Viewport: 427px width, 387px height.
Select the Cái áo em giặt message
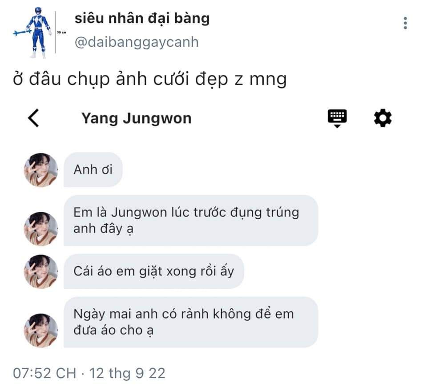coord(154,271)
